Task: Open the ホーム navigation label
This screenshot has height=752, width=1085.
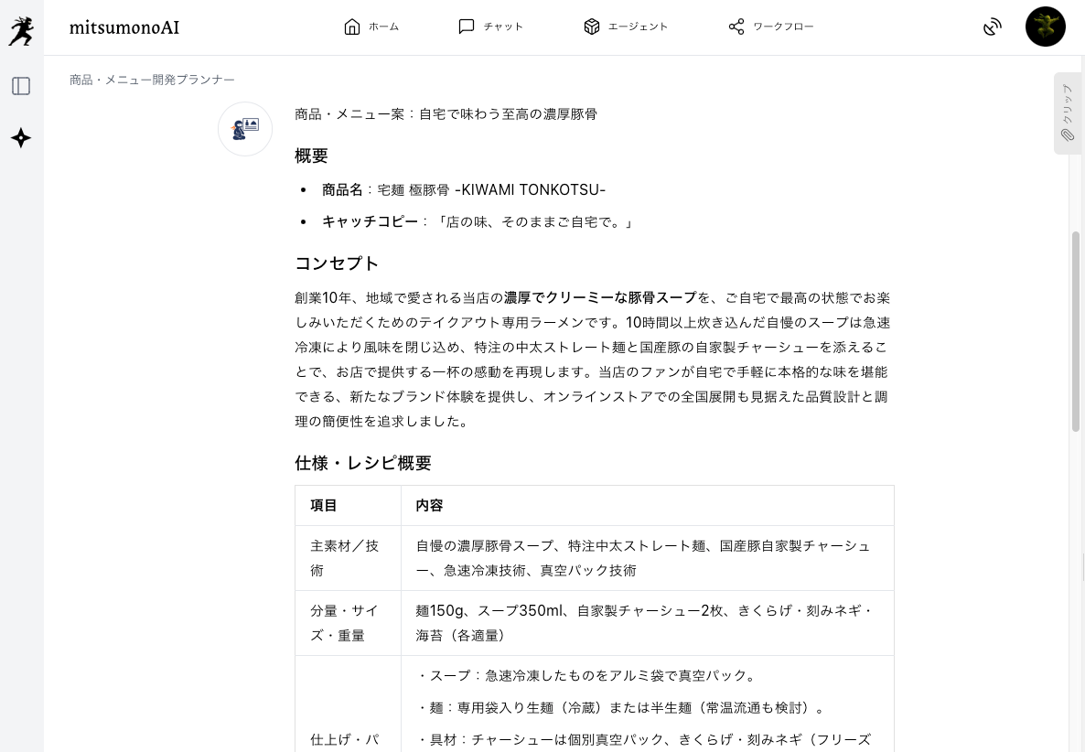Action: (x=384, y=27)
